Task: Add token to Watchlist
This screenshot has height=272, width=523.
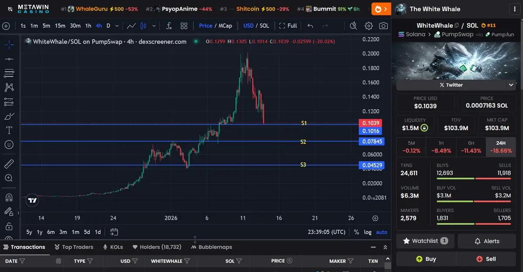Action: [425, 241]
